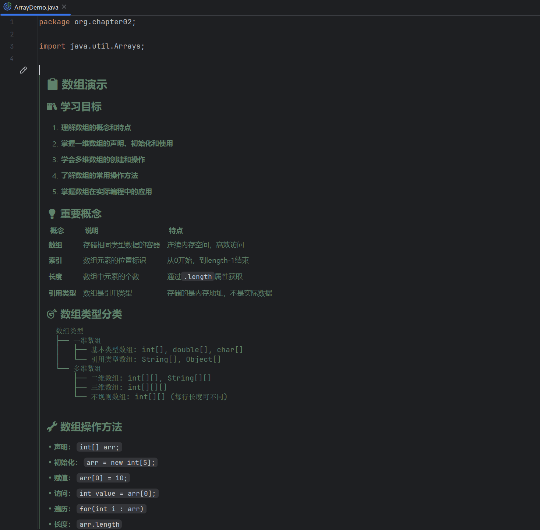Click the Java class icon on ArrayDemo tab

(x=7, y=7)
